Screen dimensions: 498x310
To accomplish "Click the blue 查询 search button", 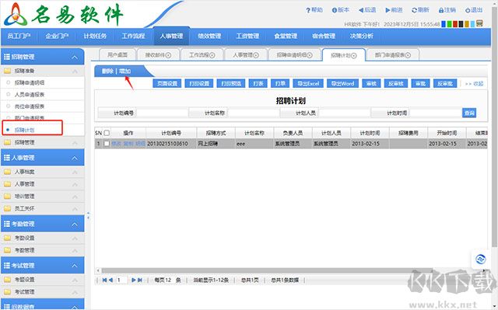I will (x=469, y=113).
